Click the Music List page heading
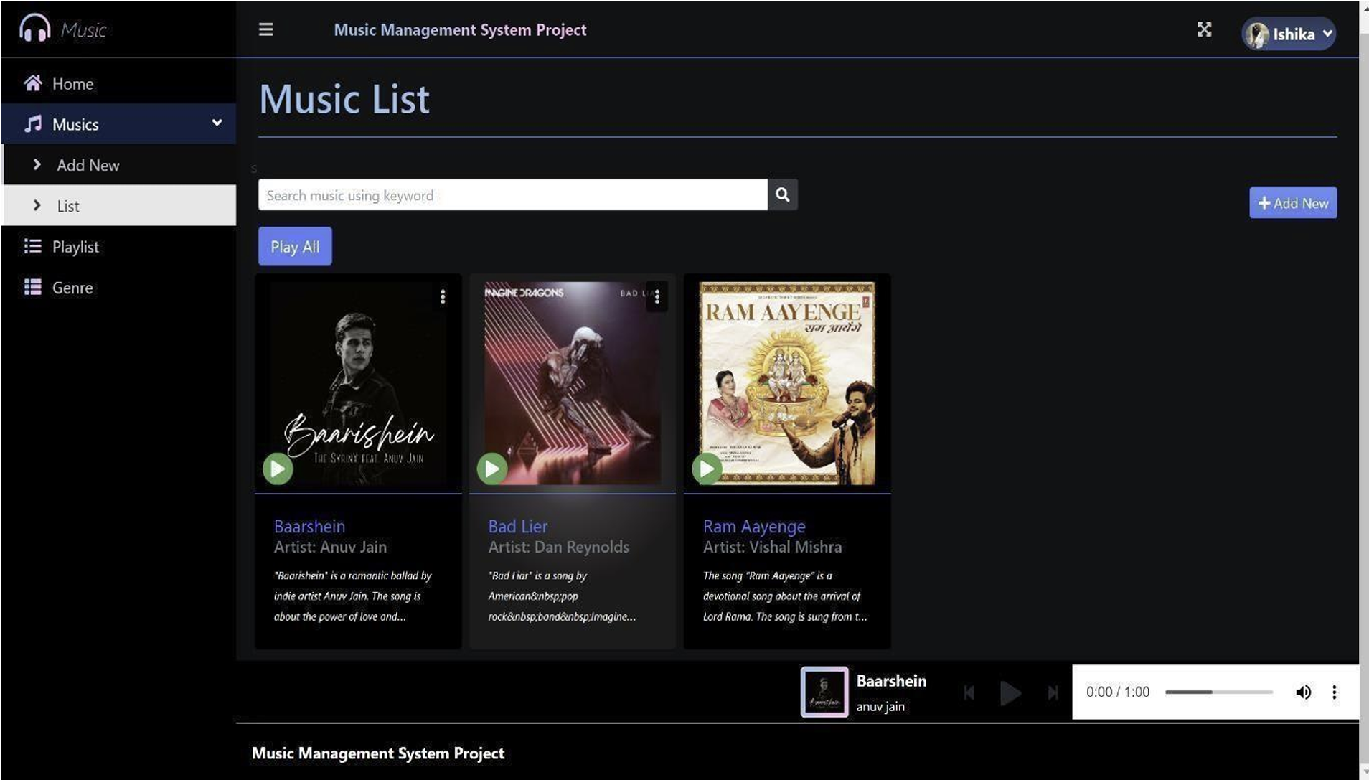The height and width of the screenshot is (780, 1369). tap(344, 99)
